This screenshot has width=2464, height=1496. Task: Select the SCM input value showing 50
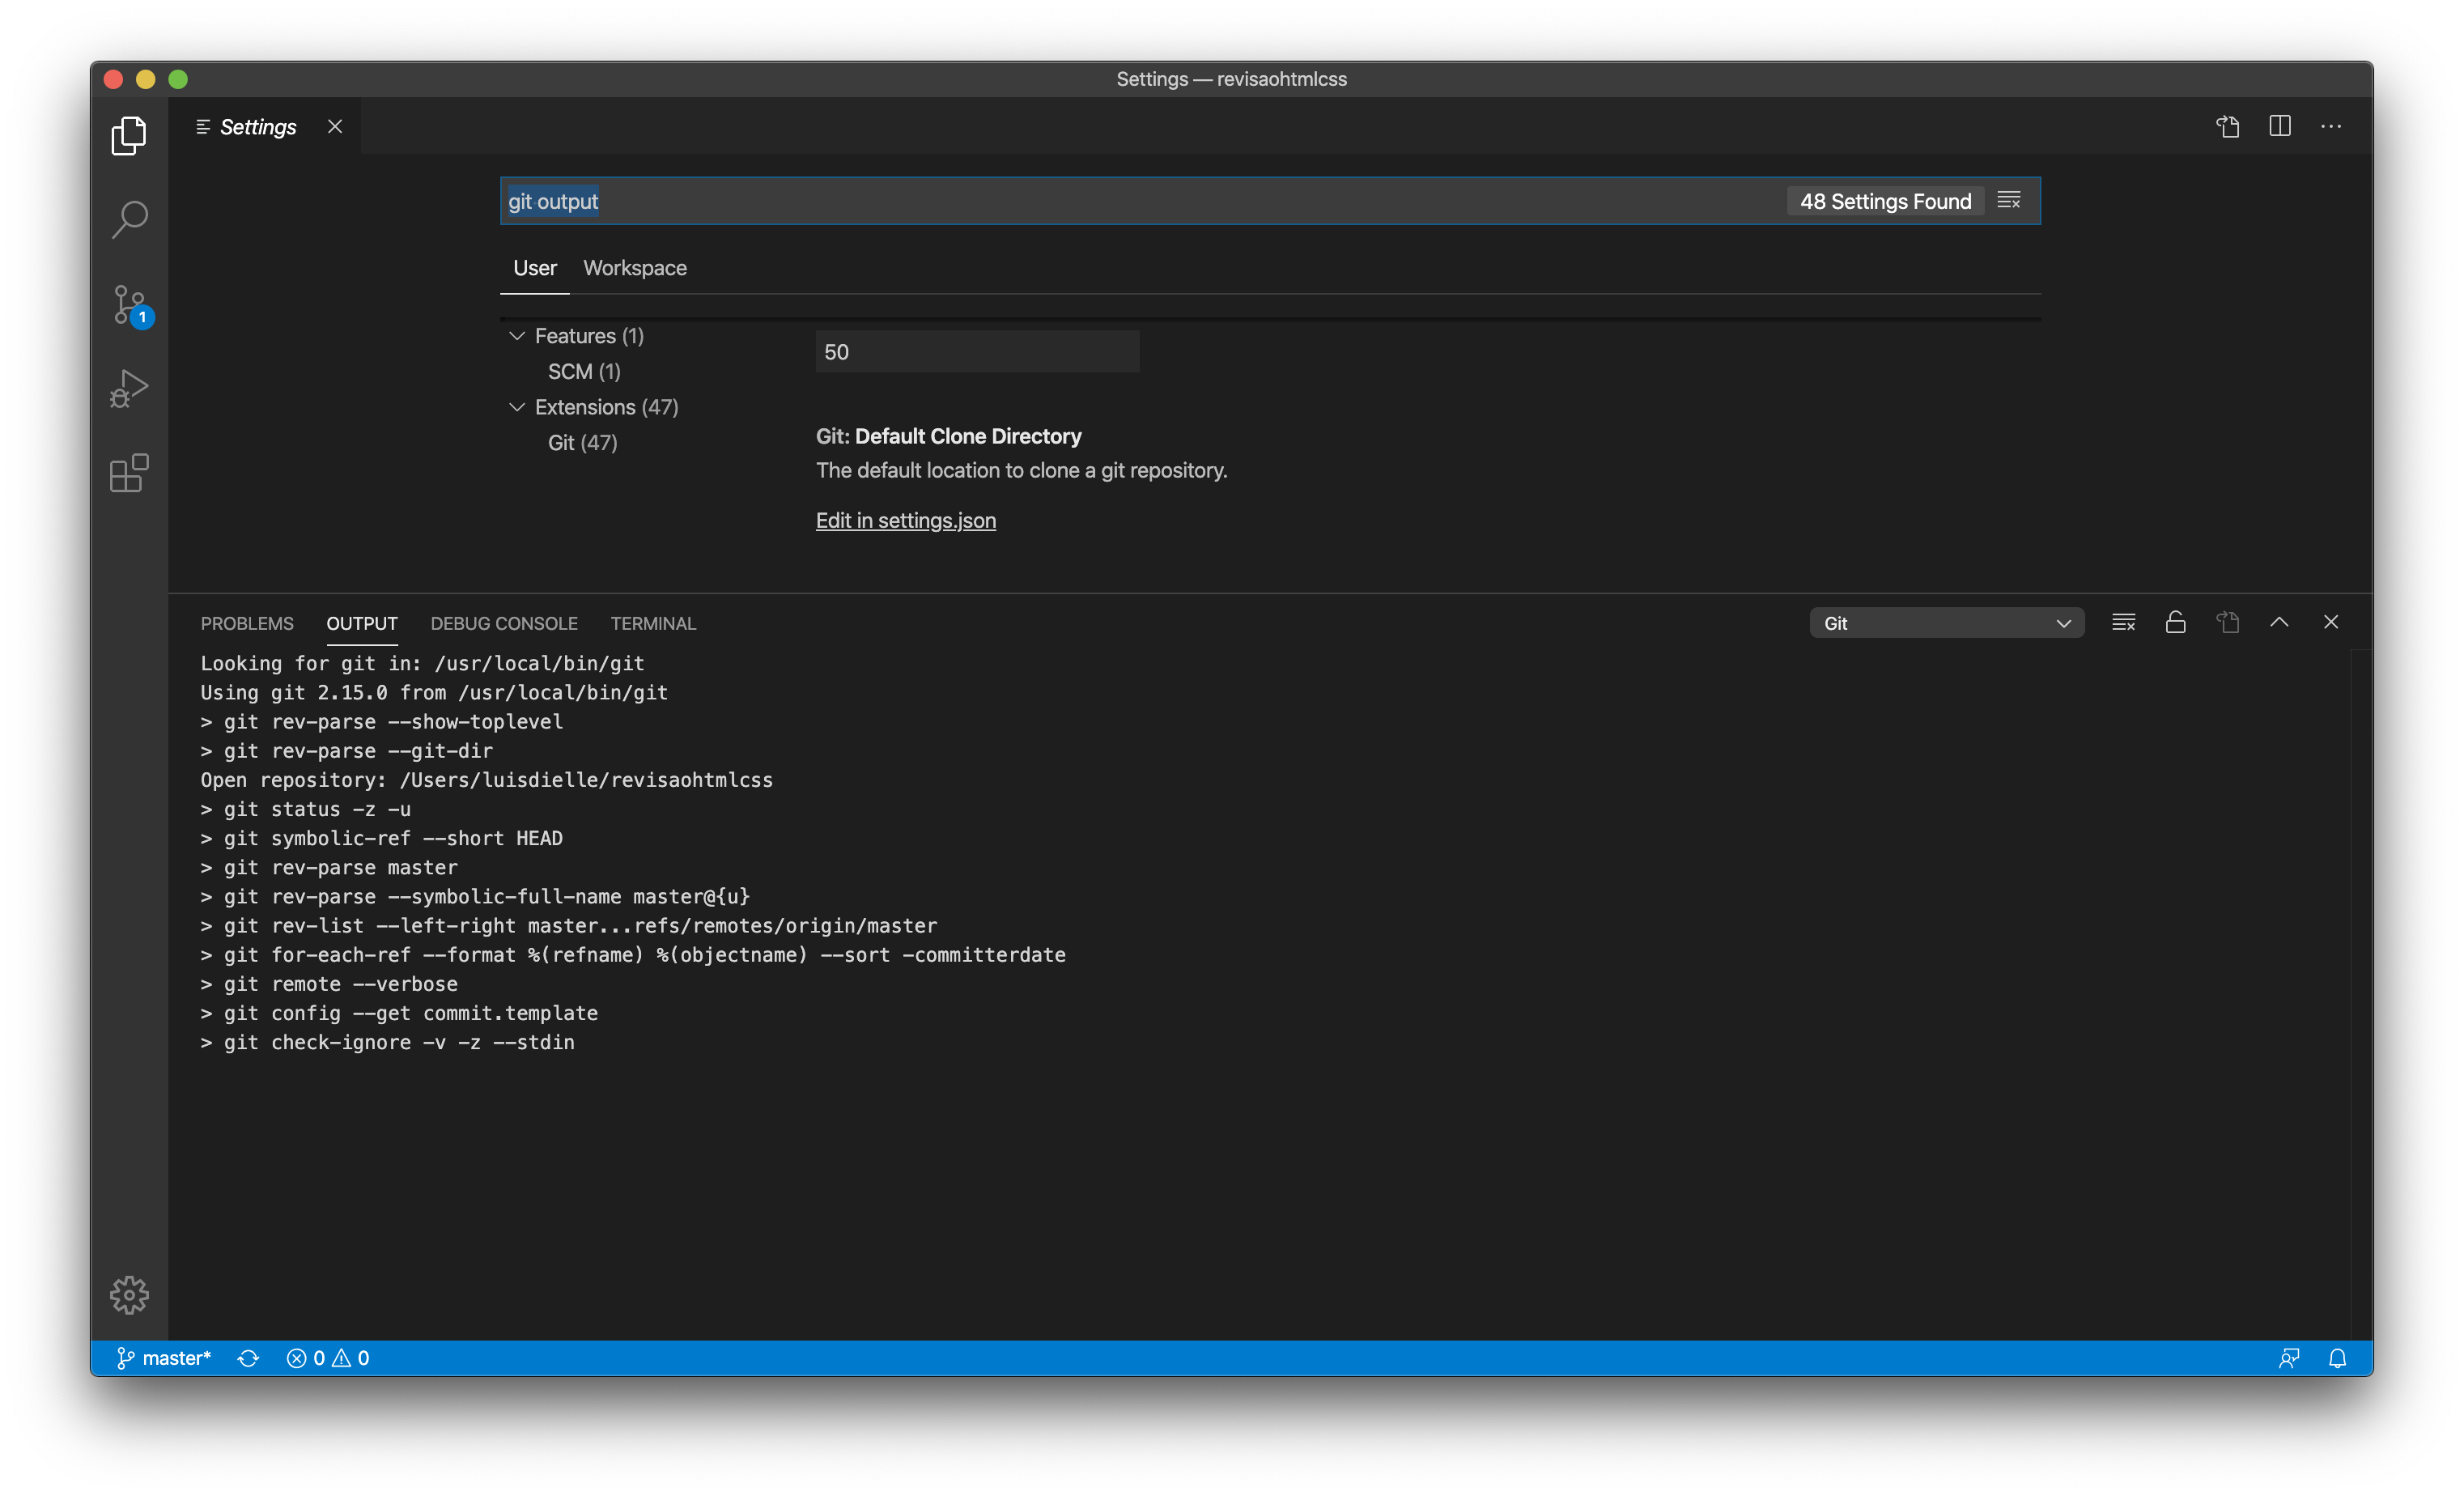point(977,351)
